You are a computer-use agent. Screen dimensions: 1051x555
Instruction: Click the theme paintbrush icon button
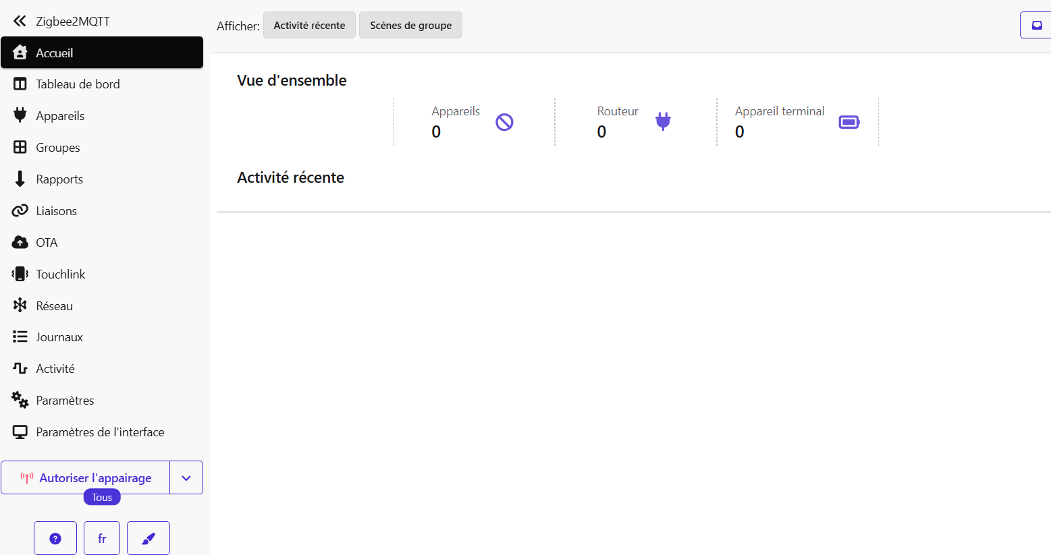tap(149, 538)
